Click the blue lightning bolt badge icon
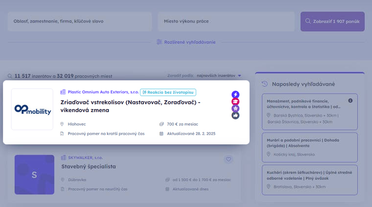The width and height of the screenshot is (372, 207). (235, 94)
